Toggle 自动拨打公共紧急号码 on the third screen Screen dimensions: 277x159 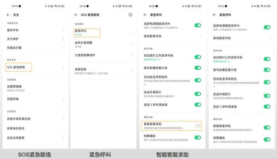(x=198, y=57)
